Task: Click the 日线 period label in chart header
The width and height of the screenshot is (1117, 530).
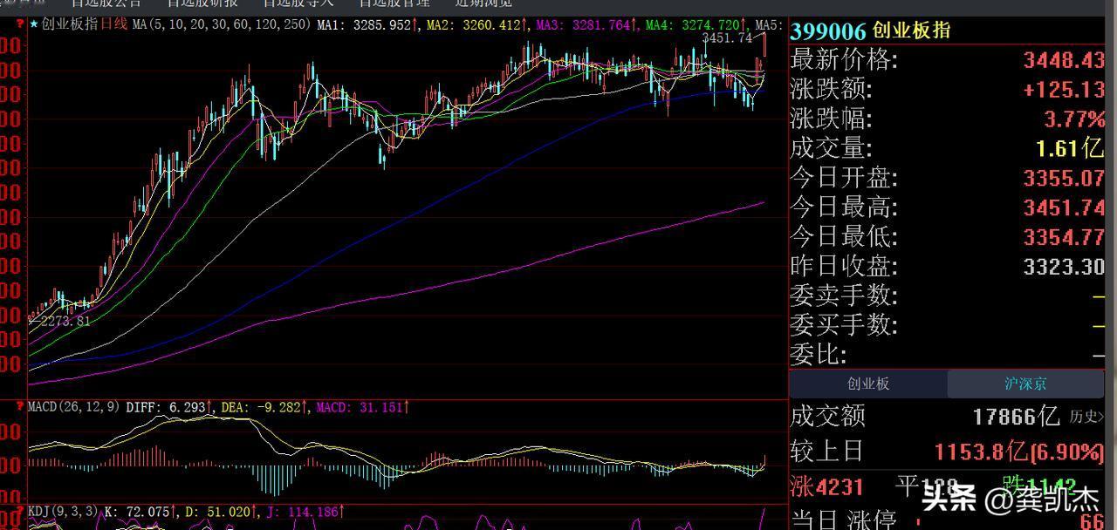Action: tap(113, 24)
